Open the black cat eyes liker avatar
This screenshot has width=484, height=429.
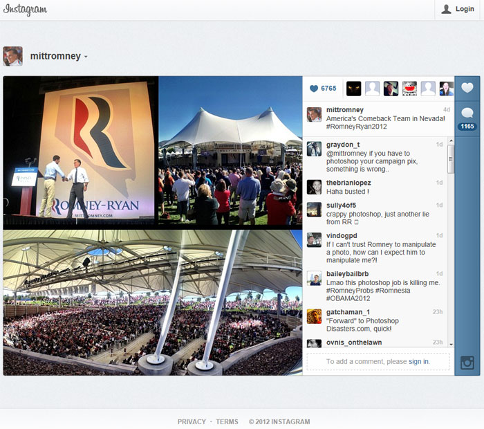click(x=353, y=89)
